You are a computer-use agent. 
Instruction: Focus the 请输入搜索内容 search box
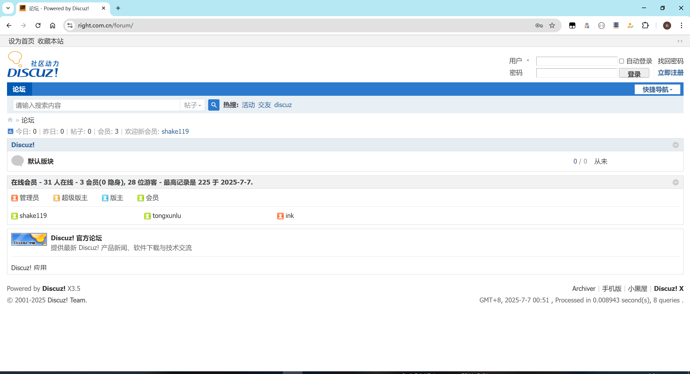coord(97,105)
